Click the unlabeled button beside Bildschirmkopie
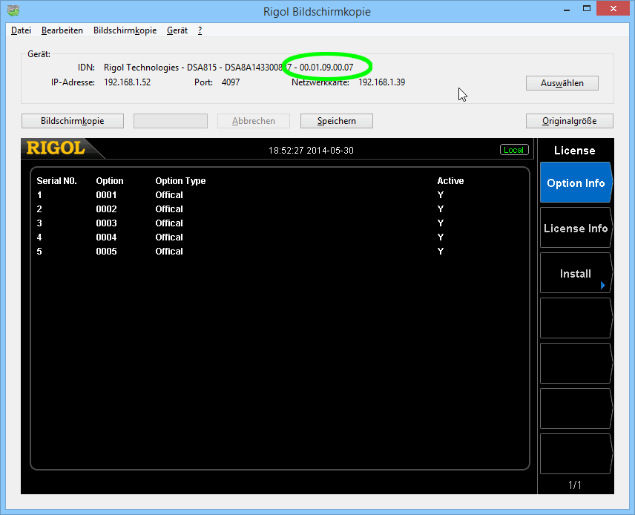635x515 pixels. click(x=171, y=121)
